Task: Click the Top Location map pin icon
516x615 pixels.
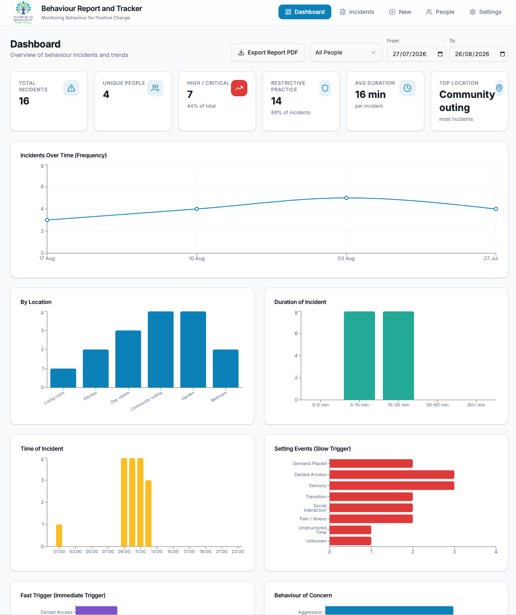Action: (x=499, y=88)
